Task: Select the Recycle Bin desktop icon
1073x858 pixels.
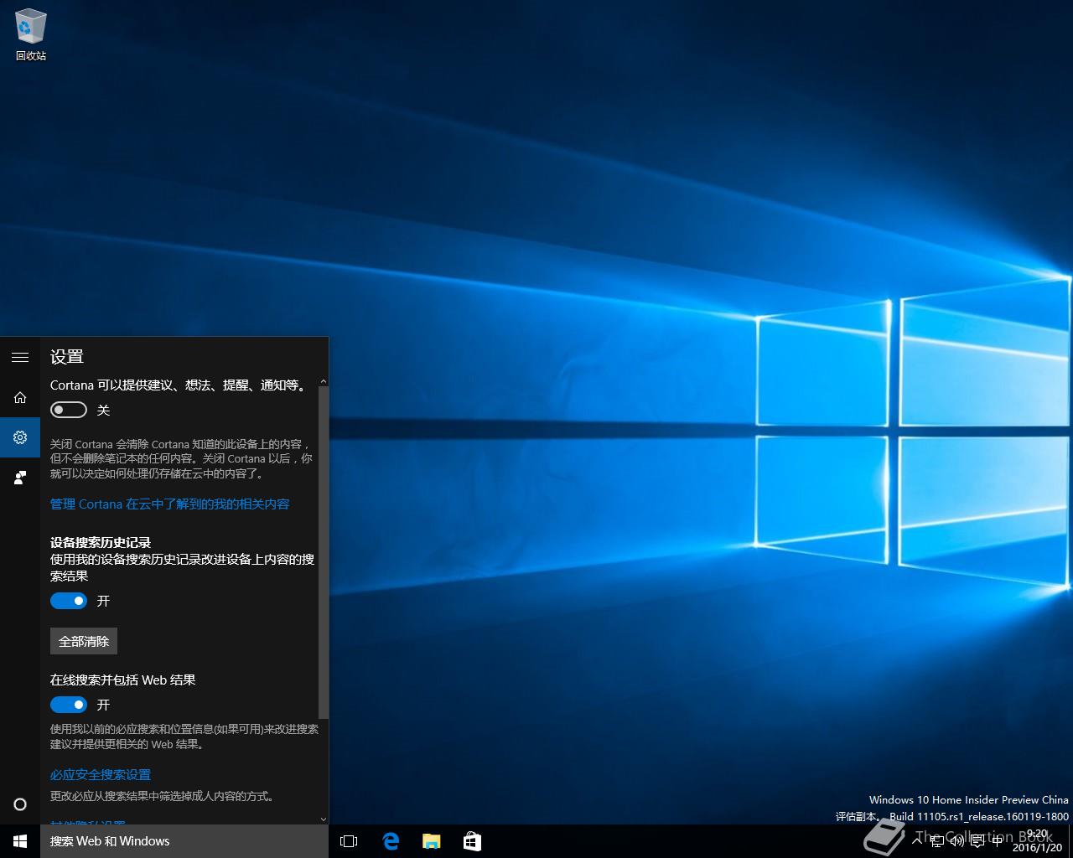Action: point(31,35)
